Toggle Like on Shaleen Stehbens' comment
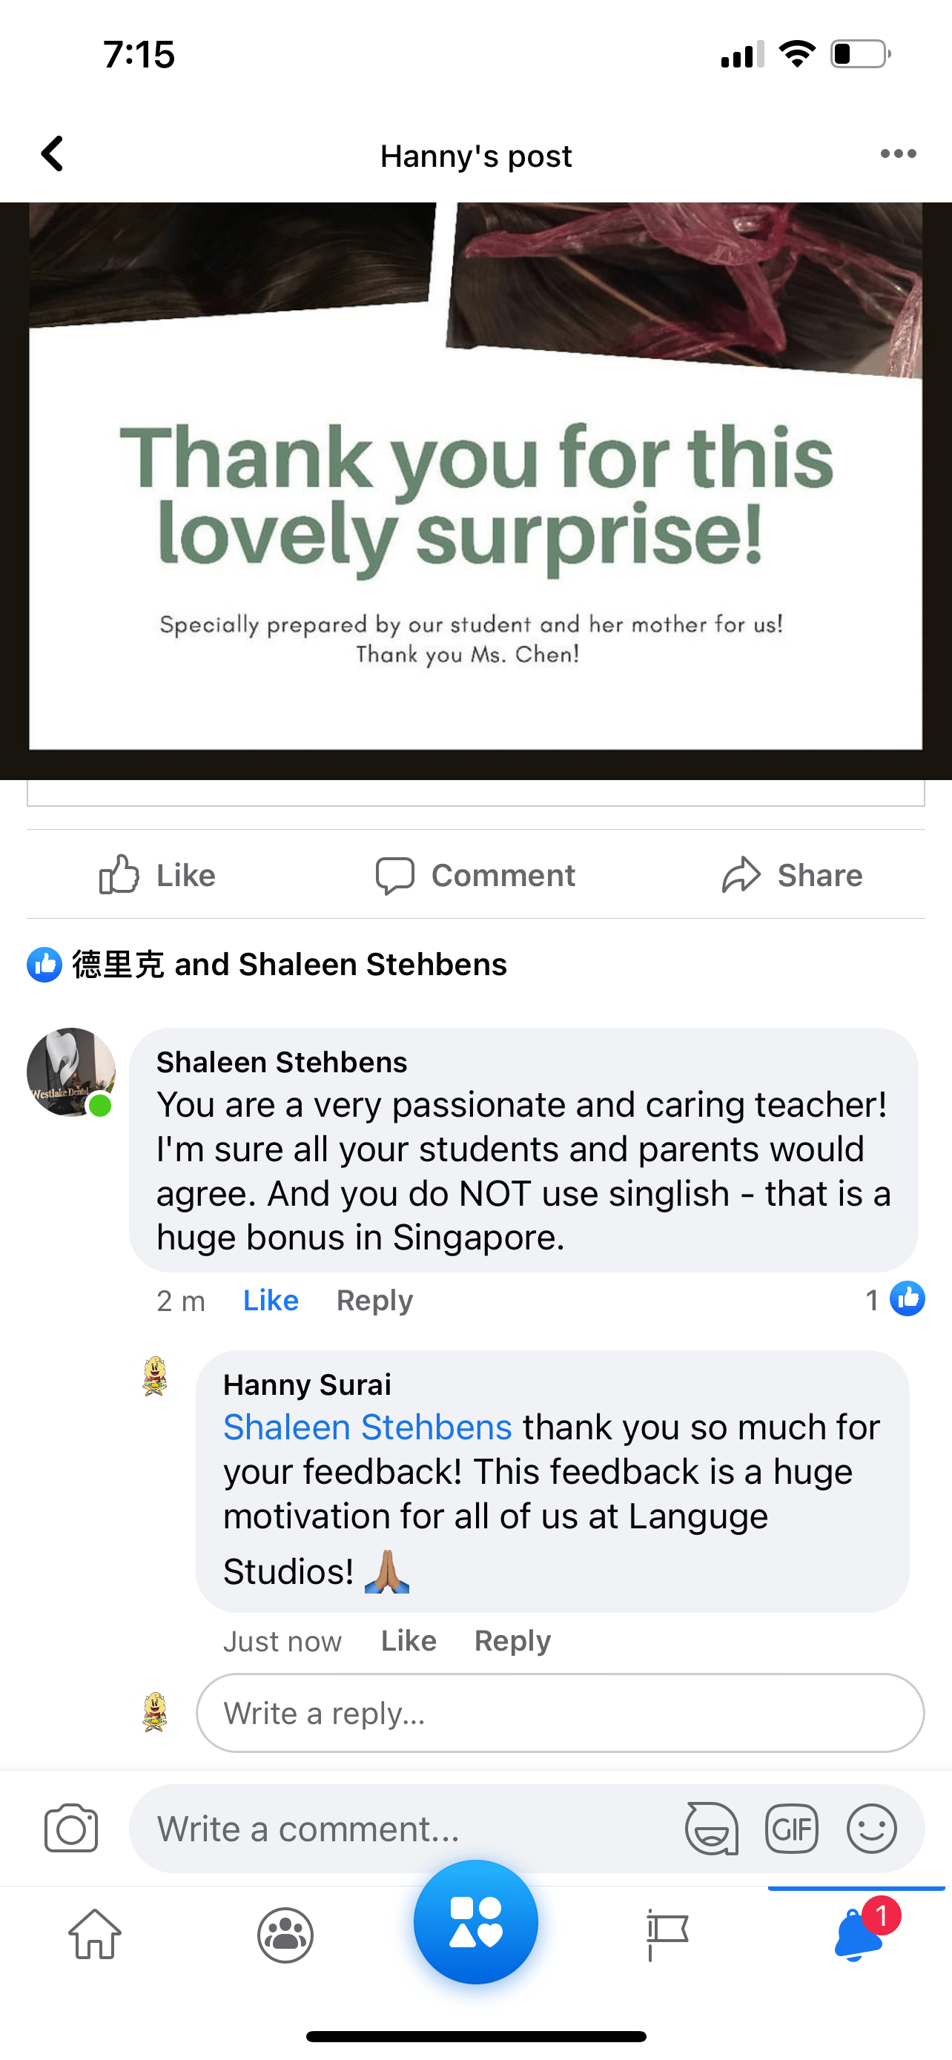Screen dimensions: 952x2060 (x=270, y=1301)
